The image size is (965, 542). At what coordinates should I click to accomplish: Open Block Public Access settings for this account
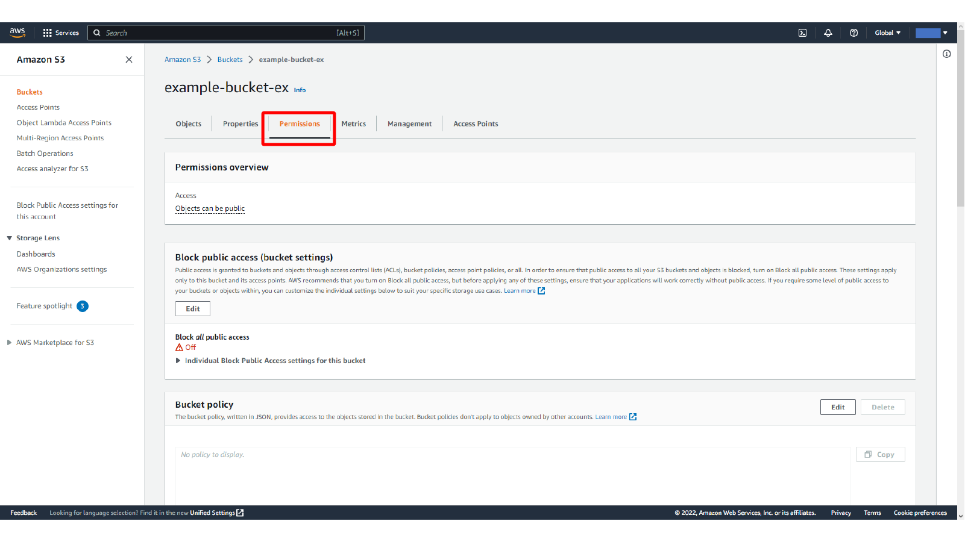68,211
